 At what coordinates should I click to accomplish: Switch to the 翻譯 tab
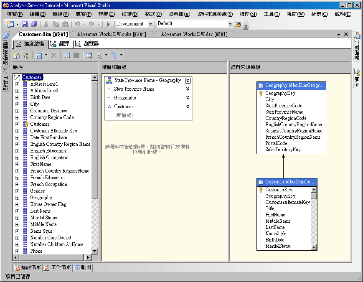(61, 44)
